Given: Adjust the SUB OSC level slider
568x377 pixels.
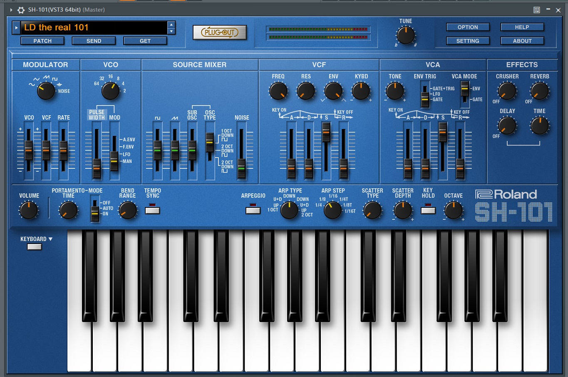Looking at the screenshot, I should point(192,150).
